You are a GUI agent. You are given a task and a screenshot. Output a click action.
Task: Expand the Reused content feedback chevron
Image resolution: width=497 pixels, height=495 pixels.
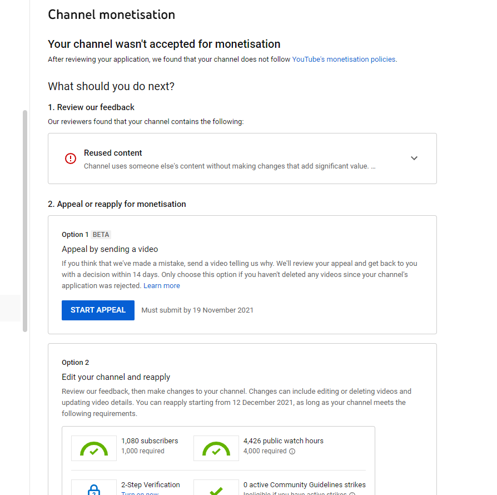click(414, 159)
